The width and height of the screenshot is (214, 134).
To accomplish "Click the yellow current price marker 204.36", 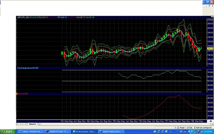I will coord(210,48).
